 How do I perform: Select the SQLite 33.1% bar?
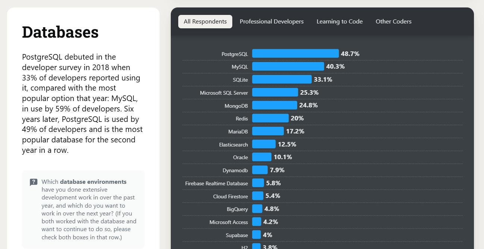pyautogui.click(x=282, y=79)
